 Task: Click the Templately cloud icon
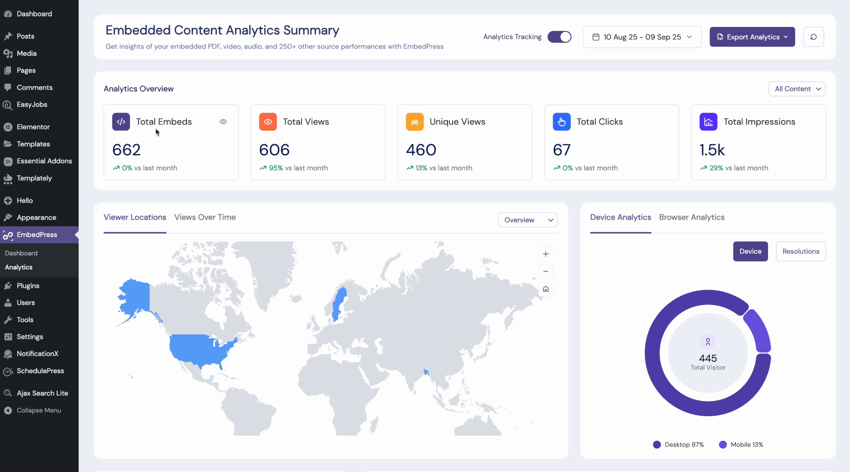pos(8,179)
